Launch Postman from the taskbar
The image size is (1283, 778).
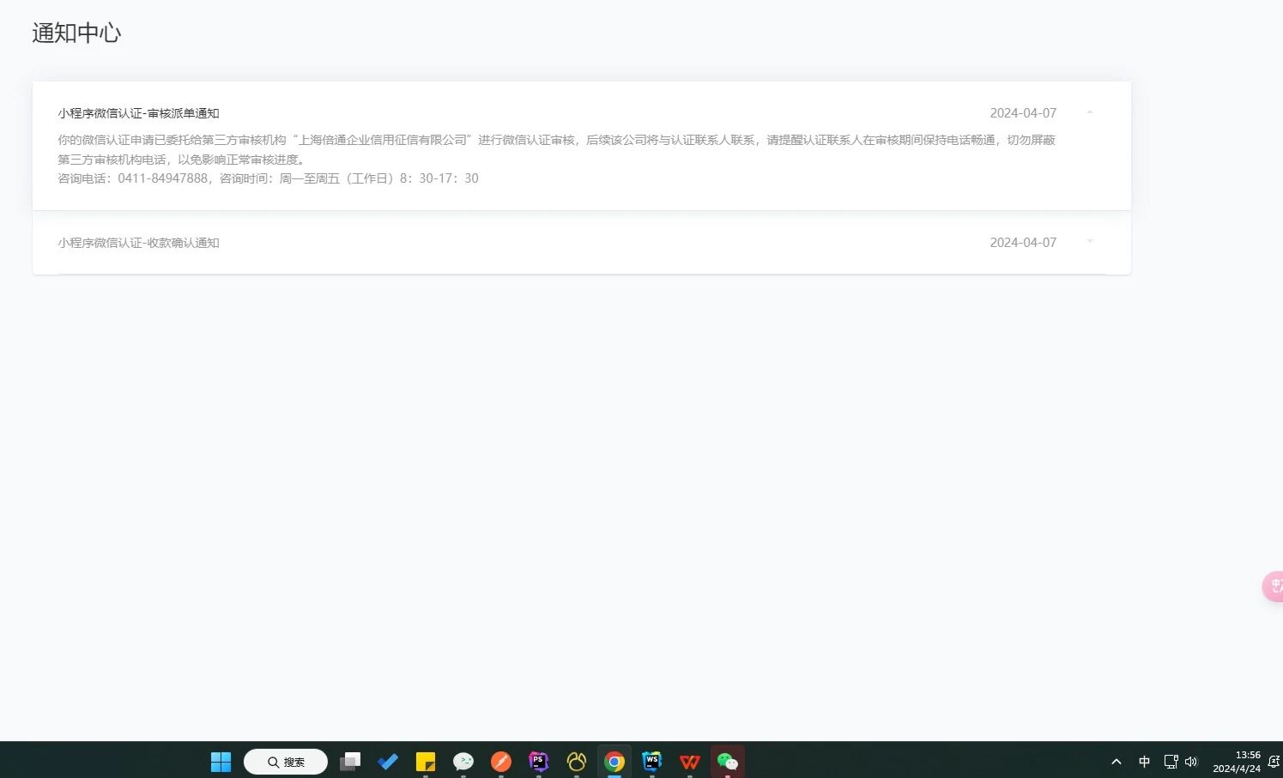click(501, 762)
